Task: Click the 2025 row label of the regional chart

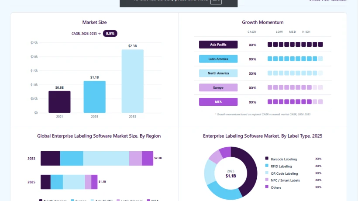Action: (x=31, y=182)
